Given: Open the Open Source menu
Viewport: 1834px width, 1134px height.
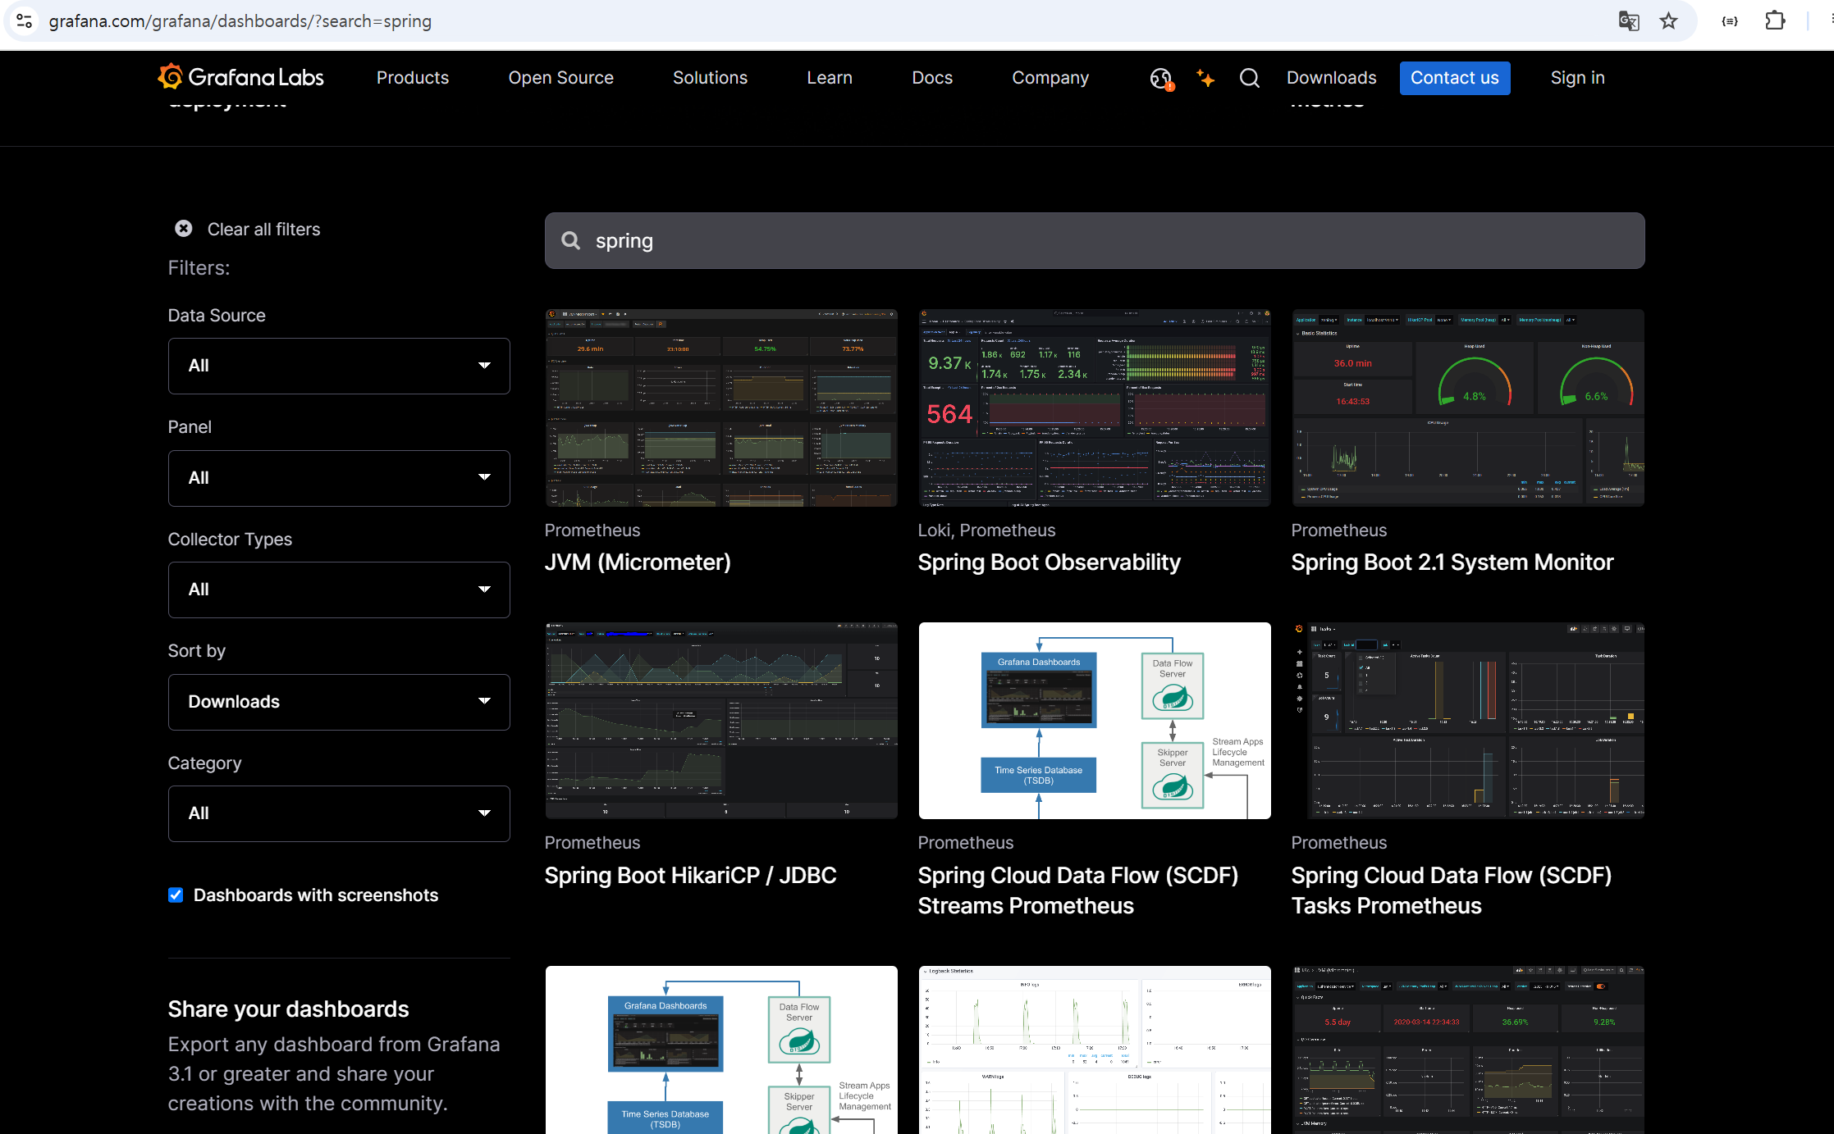Looking at the screenshot, I should click(561, 78).
